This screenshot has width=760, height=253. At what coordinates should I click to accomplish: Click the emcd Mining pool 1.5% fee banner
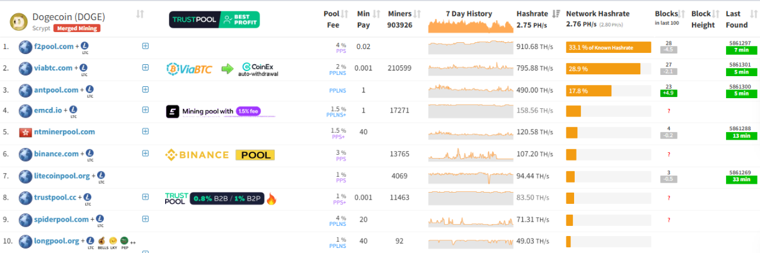221,111
